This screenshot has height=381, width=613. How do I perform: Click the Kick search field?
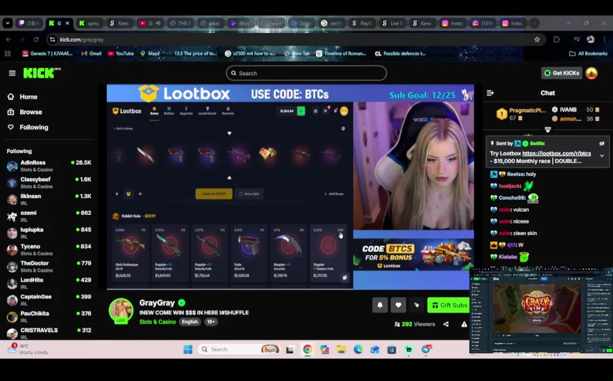click(x=306, y=73)
